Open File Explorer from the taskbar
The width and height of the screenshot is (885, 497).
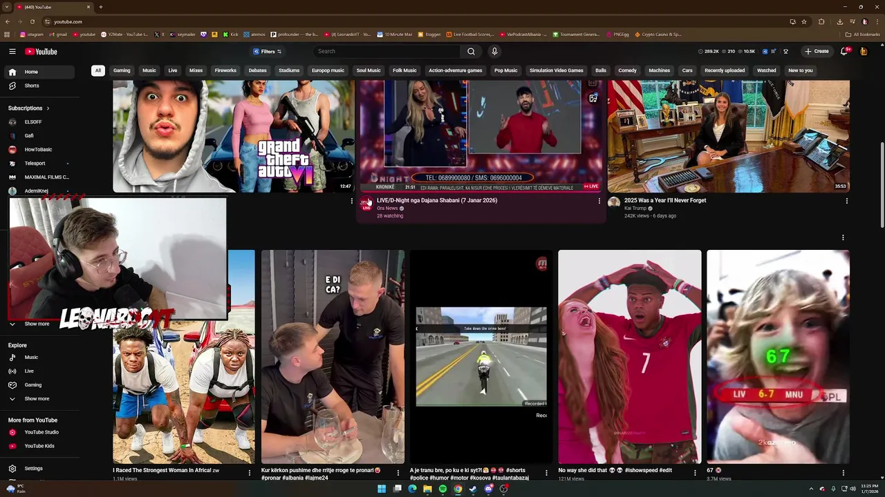(x=427, y=489)
